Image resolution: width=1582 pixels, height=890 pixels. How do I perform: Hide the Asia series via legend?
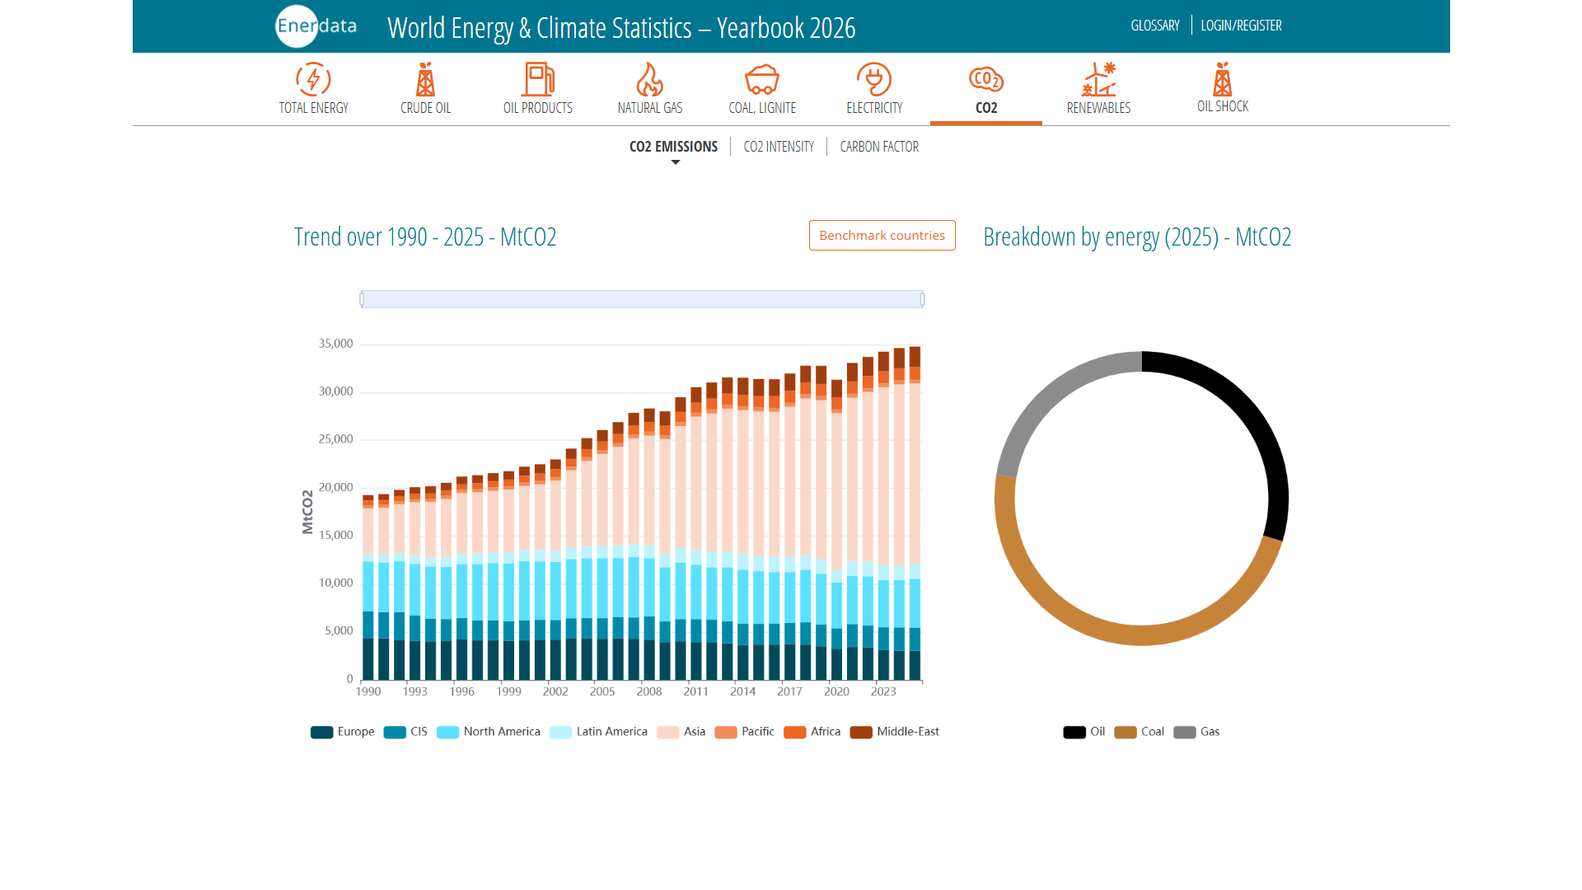click(681, 732)
